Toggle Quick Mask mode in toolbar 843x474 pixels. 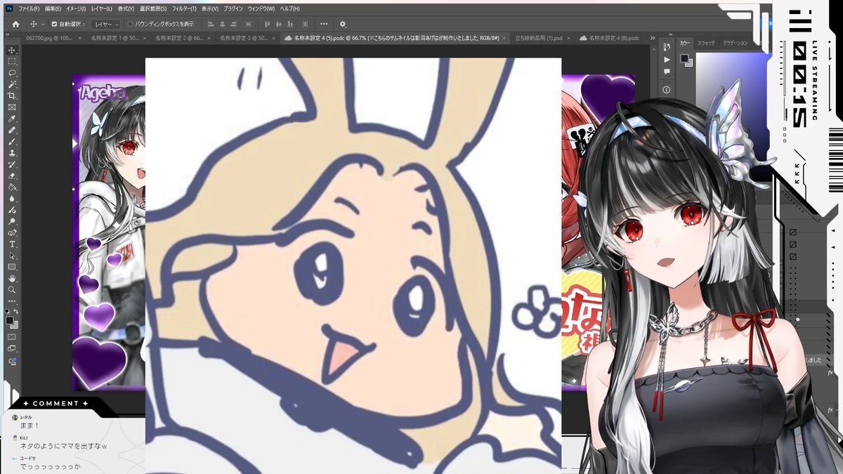pyautogui.click(x=12, y=336)
